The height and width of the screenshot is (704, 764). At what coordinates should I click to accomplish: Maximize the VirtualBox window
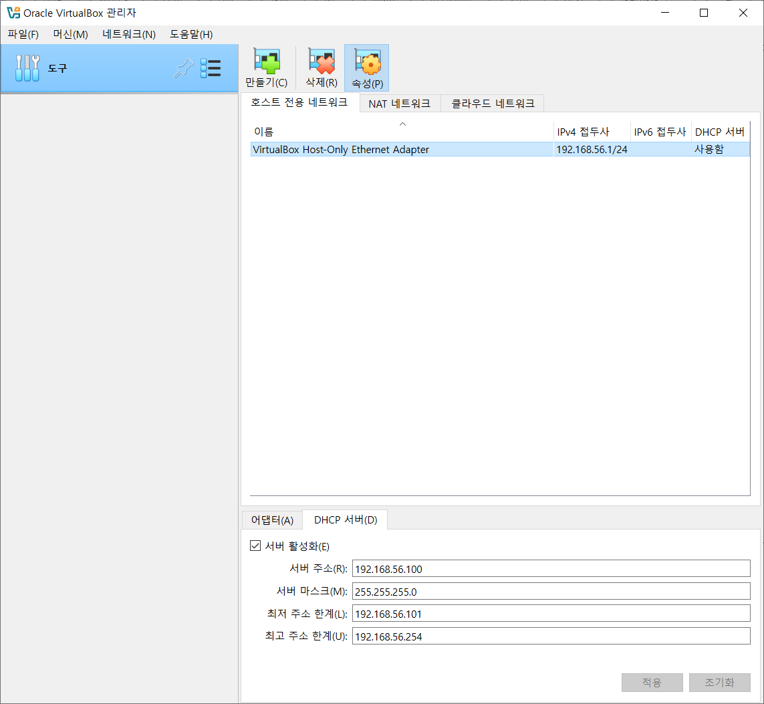pyautogui.click(x=704, y=13)
